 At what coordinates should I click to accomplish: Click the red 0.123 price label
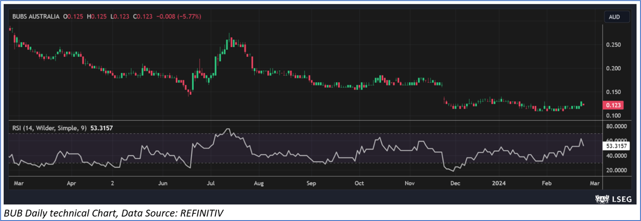click(614, 106)
